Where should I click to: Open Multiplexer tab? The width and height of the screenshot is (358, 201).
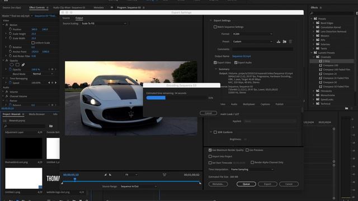[x=249, y=104]
